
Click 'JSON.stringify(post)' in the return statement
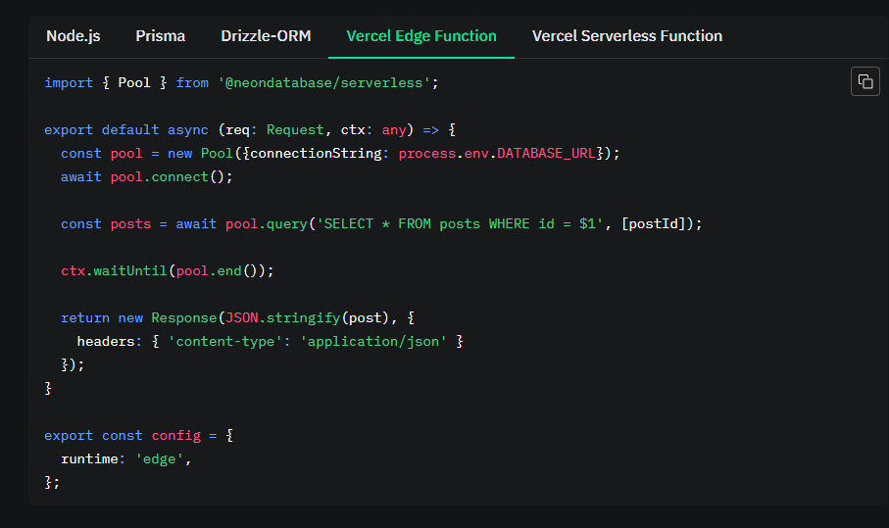[x=307, y=317]
